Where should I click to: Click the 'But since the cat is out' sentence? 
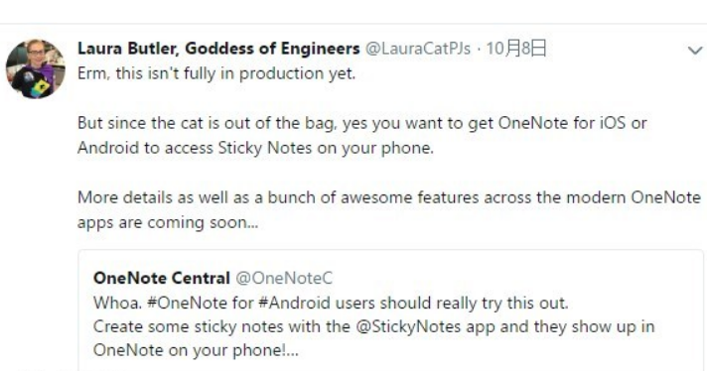point(362,123)
